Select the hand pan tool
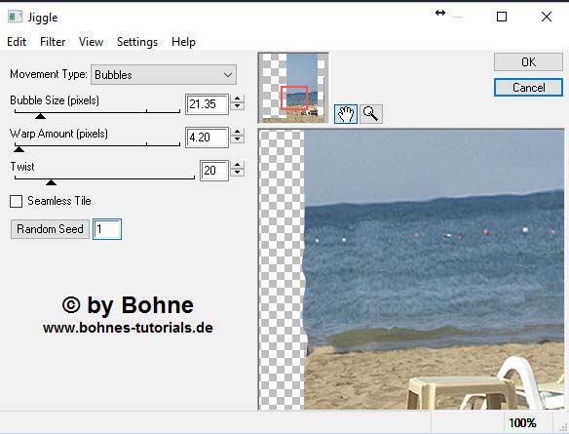569x434 pixels. [346, 114]
